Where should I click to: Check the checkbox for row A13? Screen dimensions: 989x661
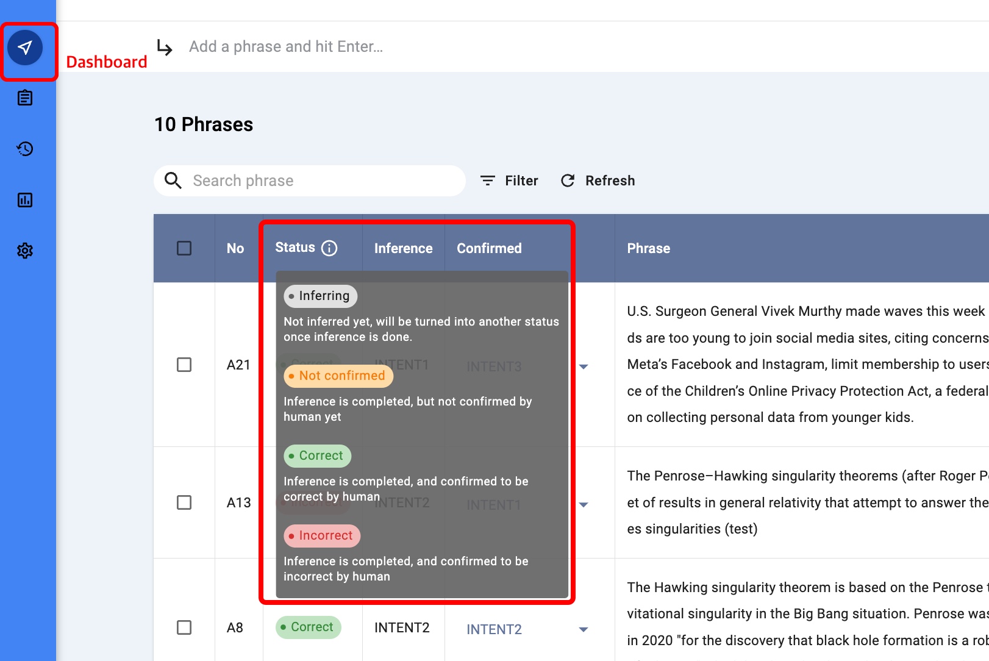(x=184, y=502)
